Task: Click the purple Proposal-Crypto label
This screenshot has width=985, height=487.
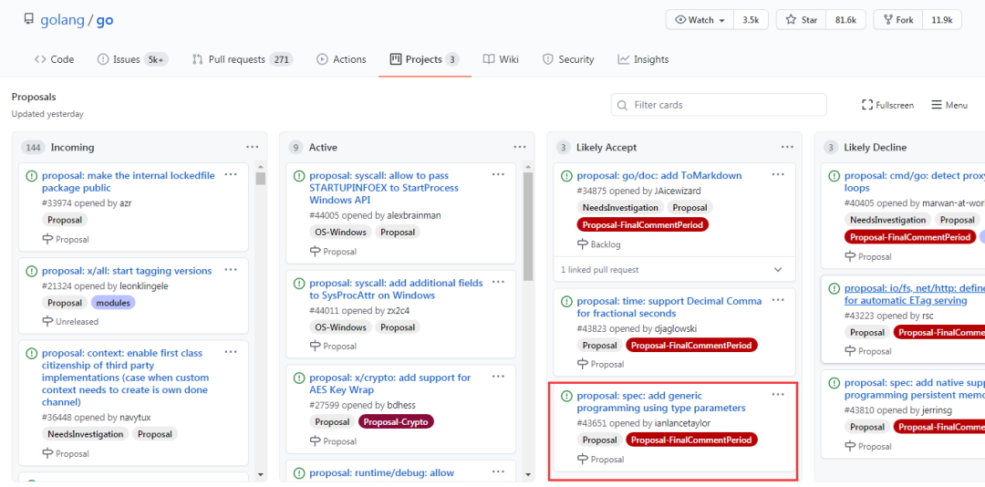Action: point(396,421)
